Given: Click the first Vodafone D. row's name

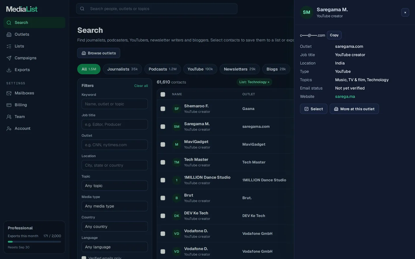Looking at the screenshot, I should pyautogui.click(x=196, y=231).
